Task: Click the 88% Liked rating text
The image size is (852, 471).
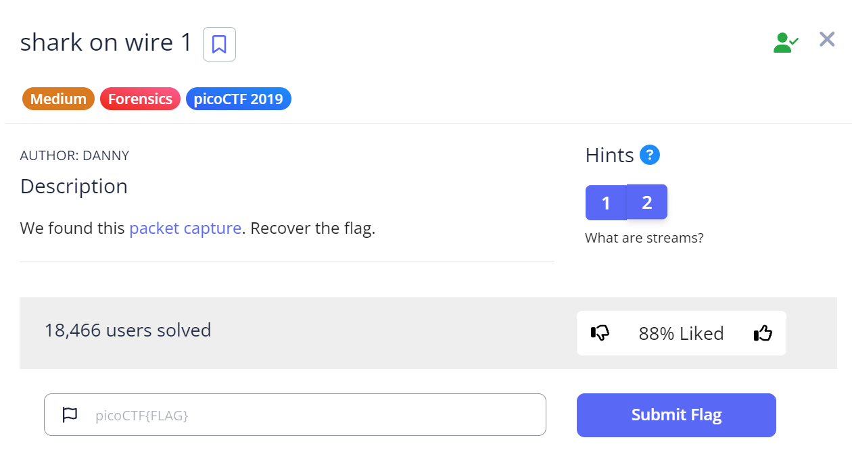Action: 681,333
